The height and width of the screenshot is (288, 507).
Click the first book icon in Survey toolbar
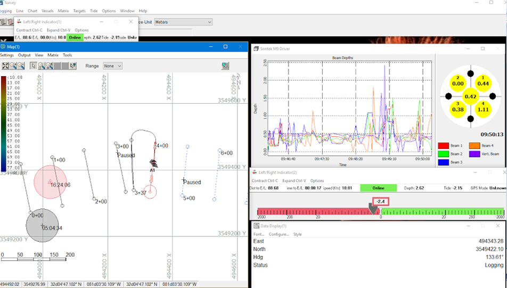coord(3,22)
